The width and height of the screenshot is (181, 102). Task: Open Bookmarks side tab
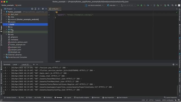(1, 65)
